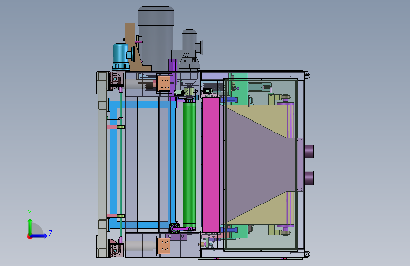Select the green vertical roller

[189, 164]
